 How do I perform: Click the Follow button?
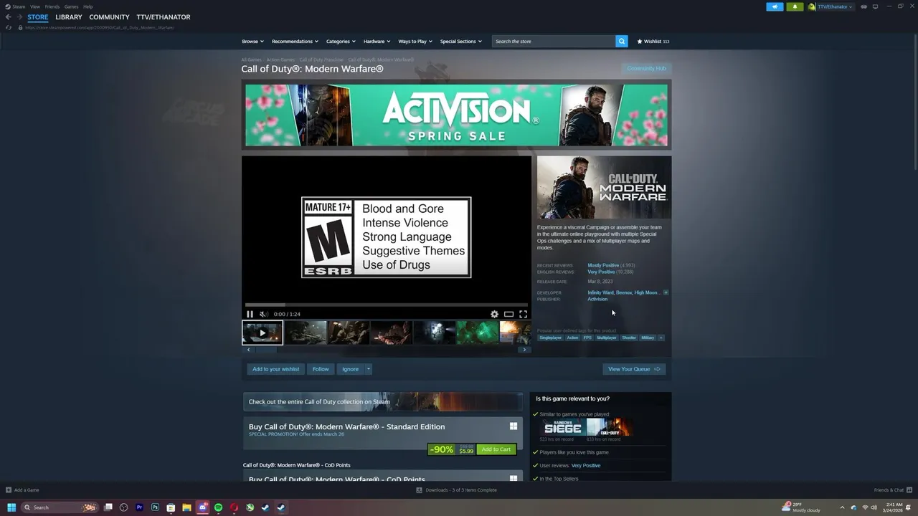(x=321, y=369)
